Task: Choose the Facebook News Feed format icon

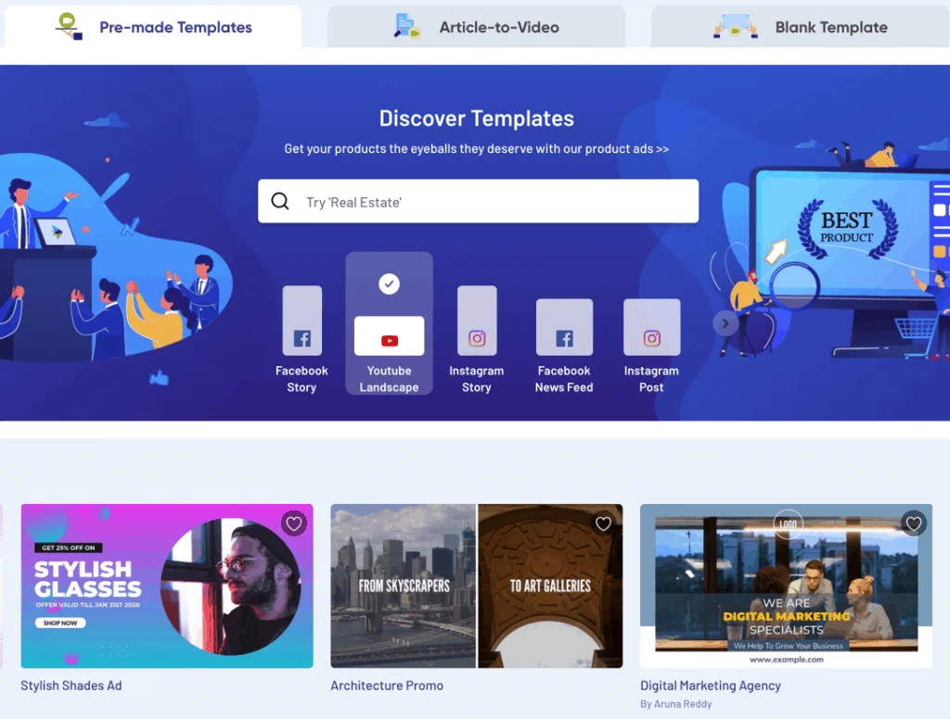Action: (564, 327)
